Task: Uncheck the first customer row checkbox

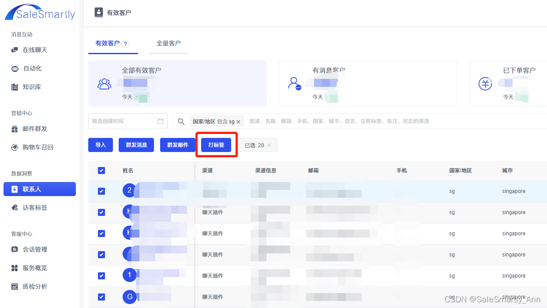Action: coord(101,191)
